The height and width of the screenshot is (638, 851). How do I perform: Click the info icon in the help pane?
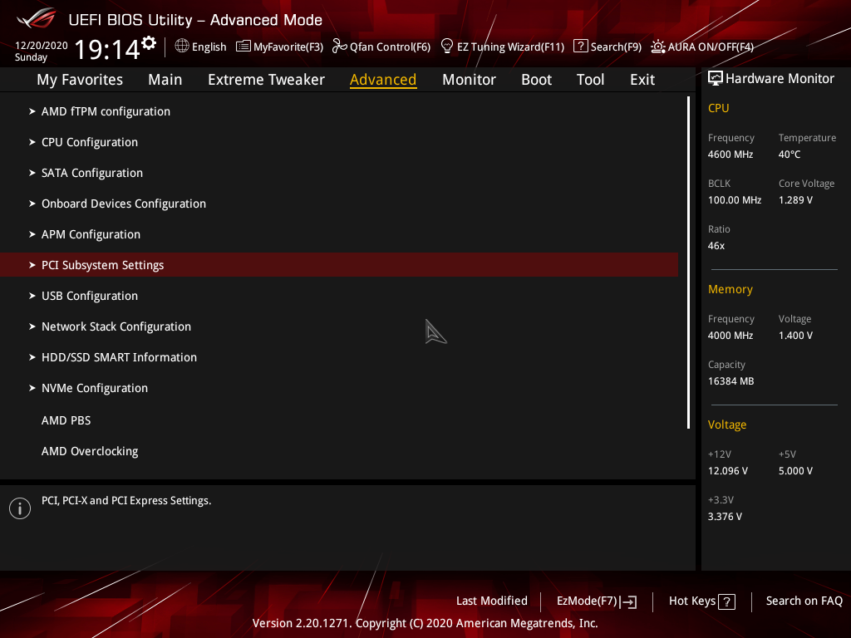click(20, 508)
